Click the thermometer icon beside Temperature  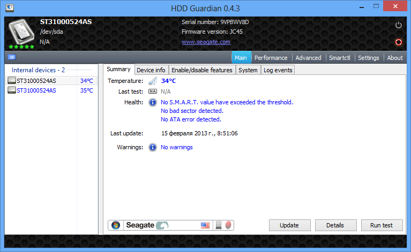153,81
